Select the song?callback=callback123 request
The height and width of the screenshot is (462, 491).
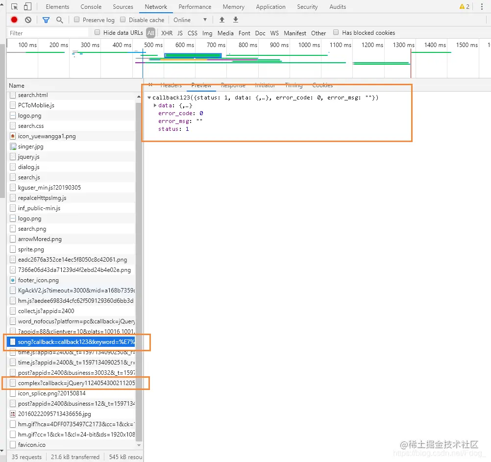click(71, 342)
